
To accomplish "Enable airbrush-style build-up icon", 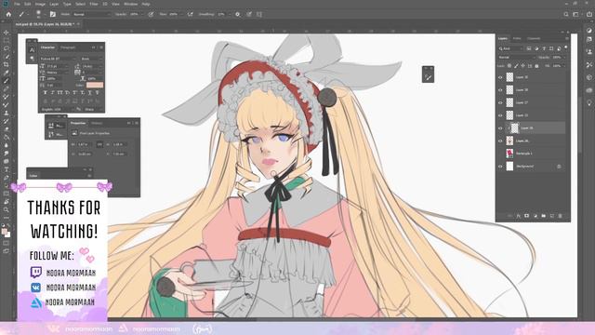I will pyautogui.click(x=190, y=14).
